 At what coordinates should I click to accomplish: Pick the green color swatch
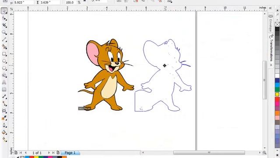(x=277, y=90)
